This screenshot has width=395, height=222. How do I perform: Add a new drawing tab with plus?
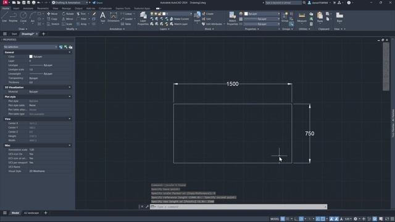tap(43, 34)
